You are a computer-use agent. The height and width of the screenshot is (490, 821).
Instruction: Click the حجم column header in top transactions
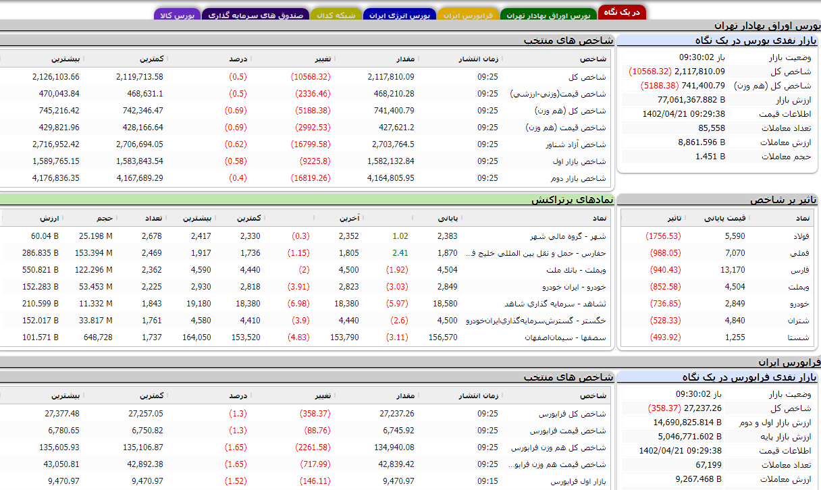105,218
